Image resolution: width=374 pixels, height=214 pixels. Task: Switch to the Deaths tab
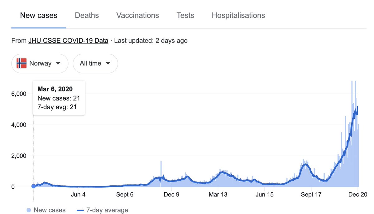[x=87, y=15]
